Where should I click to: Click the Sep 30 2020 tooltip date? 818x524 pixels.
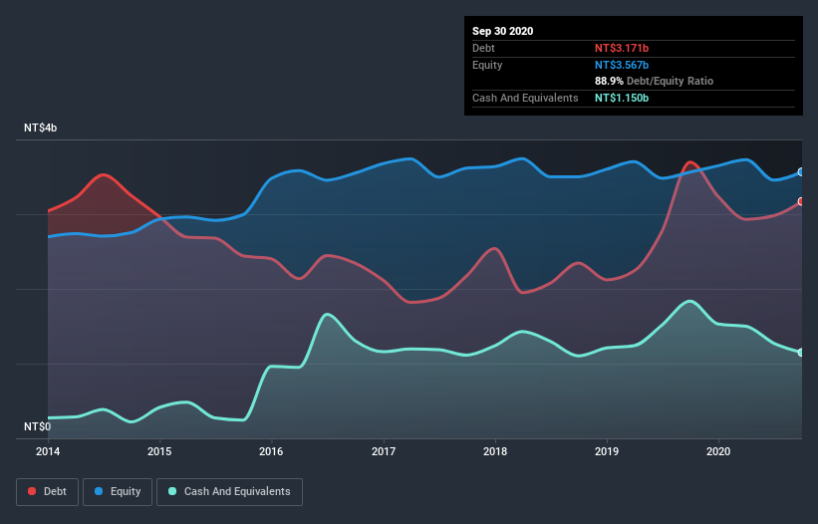(x=502, y=31)
